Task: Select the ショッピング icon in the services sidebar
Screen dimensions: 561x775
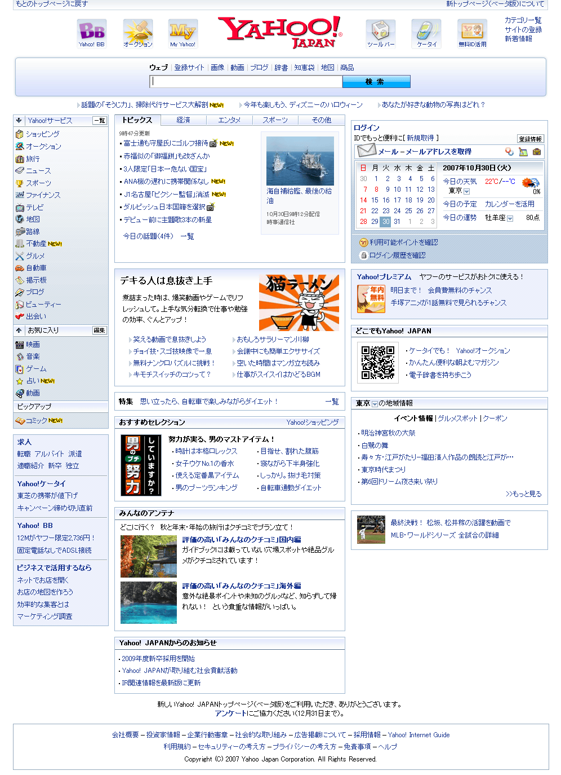Action: 19,134
